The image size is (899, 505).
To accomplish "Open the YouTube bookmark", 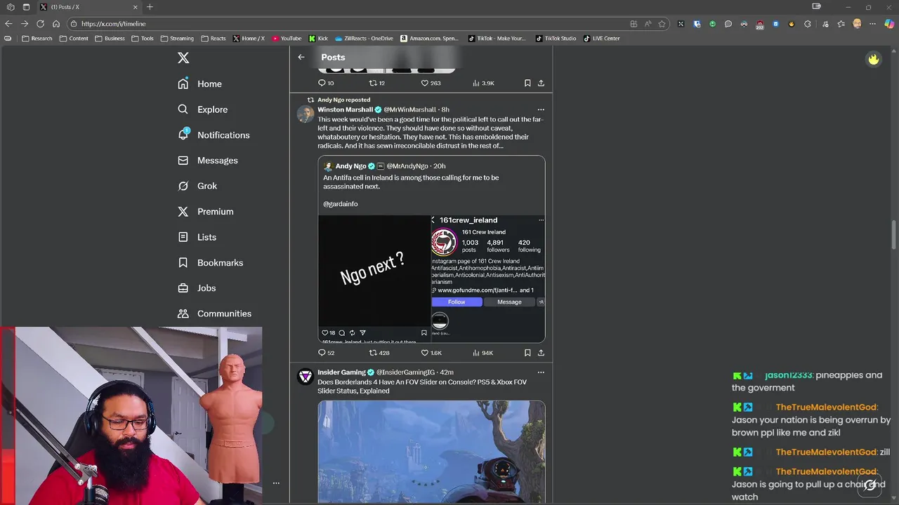I will [287, 39].
